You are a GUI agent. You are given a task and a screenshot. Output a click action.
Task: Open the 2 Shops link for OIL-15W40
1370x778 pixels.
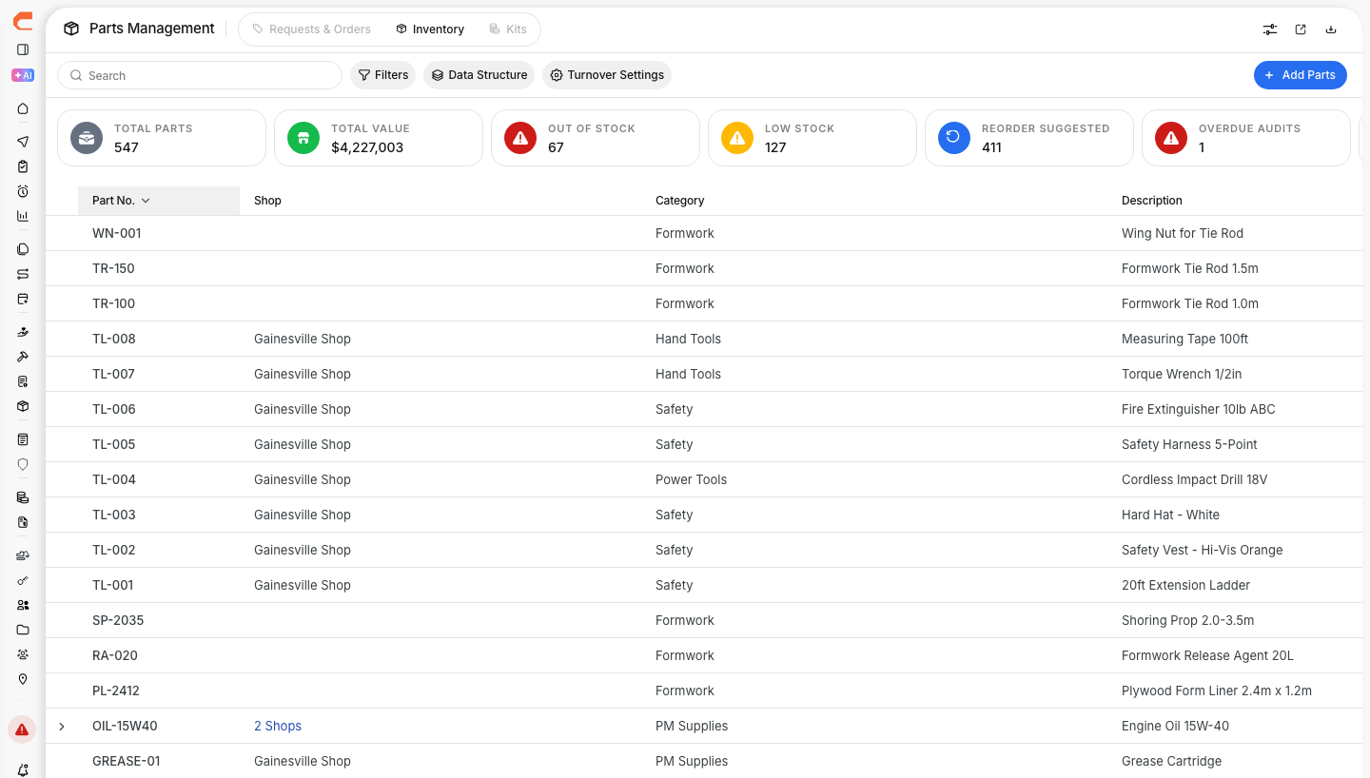coord(278,727)
